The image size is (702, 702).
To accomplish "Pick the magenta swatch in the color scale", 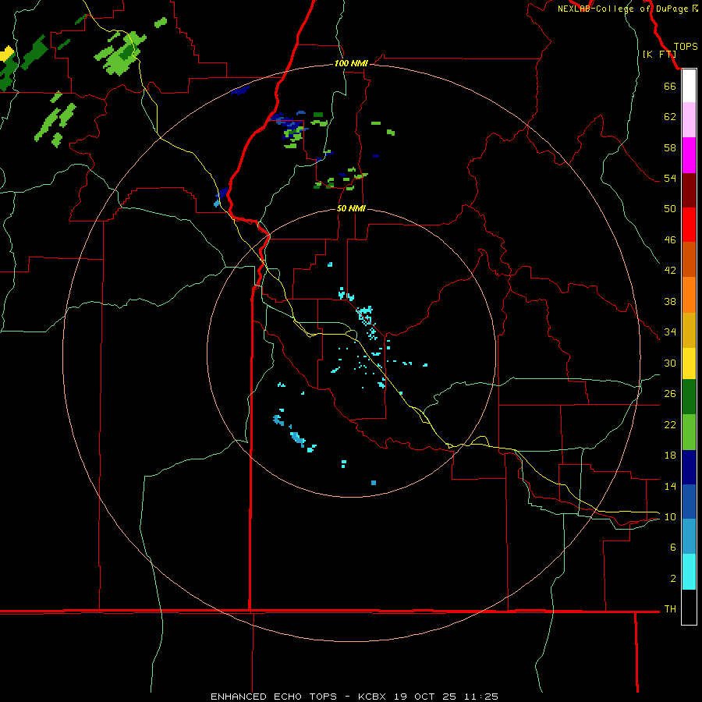I will (689, 155).
